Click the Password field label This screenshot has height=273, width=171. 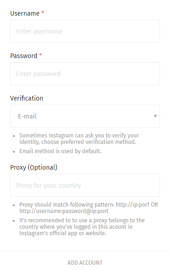[23, 56]
